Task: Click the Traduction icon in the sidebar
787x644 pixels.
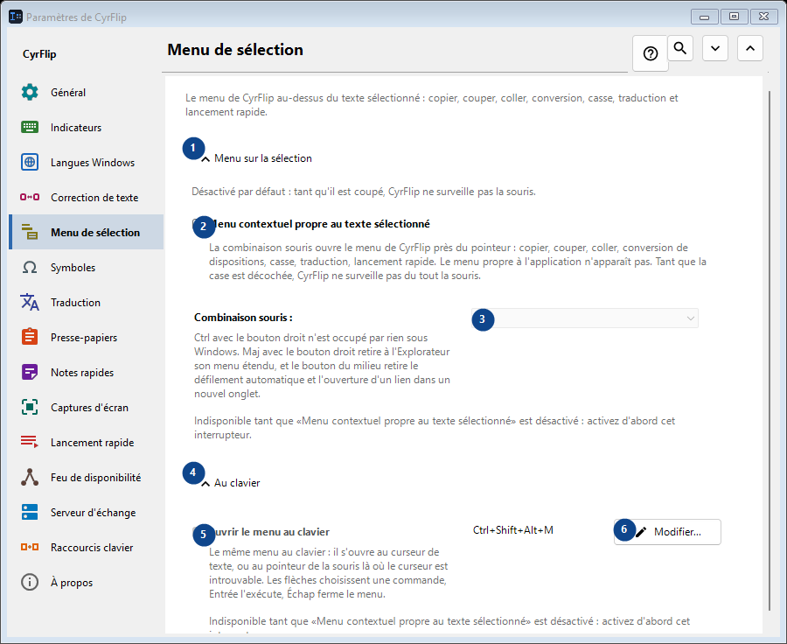Action: [x=30, y=302]
